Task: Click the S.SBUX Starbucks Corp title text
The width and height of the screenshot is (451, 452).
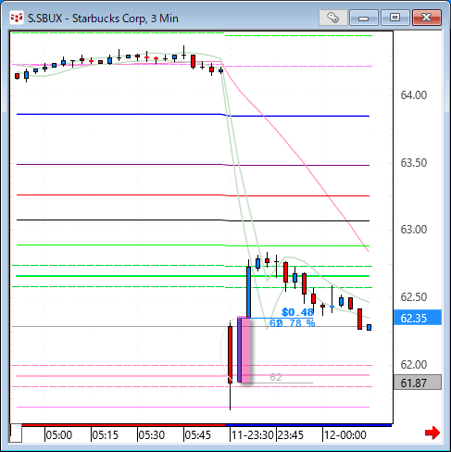Action: pyautogui.click(x=103, y=19)
